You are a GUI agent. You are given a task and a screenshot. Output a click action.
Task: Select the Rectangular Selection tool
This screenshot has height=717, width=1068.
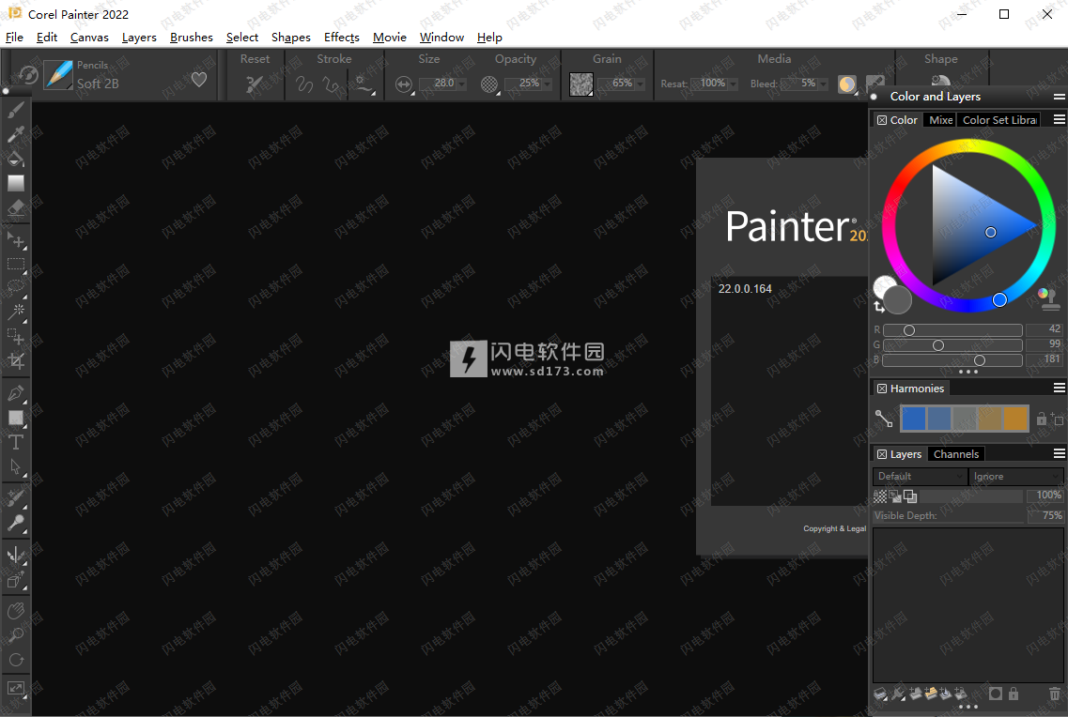coord(16,264)
